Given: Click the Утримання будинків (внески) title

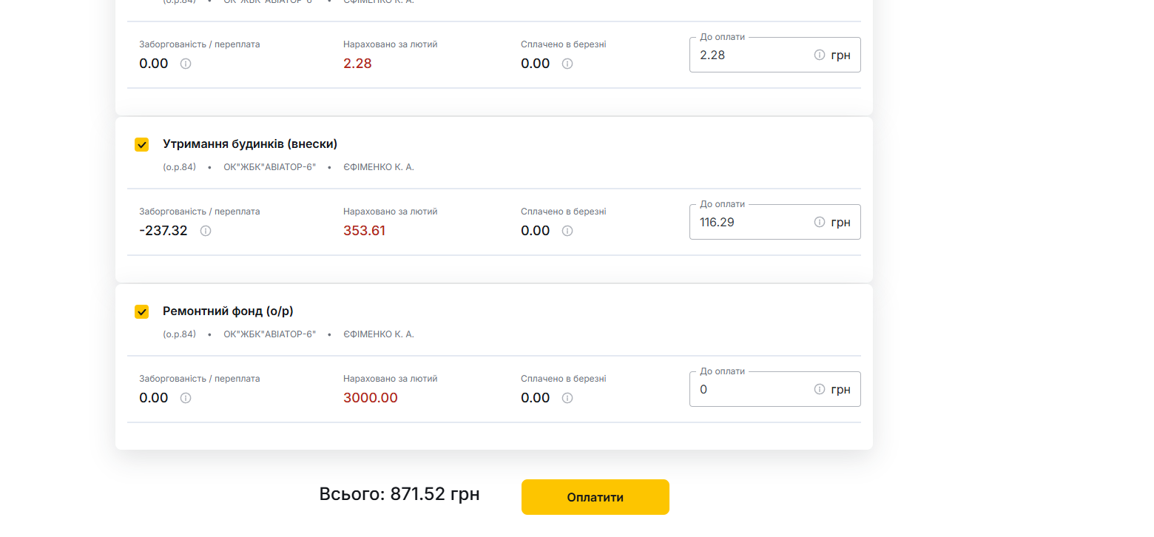Looking at the screenshot, I should point(250,143).
